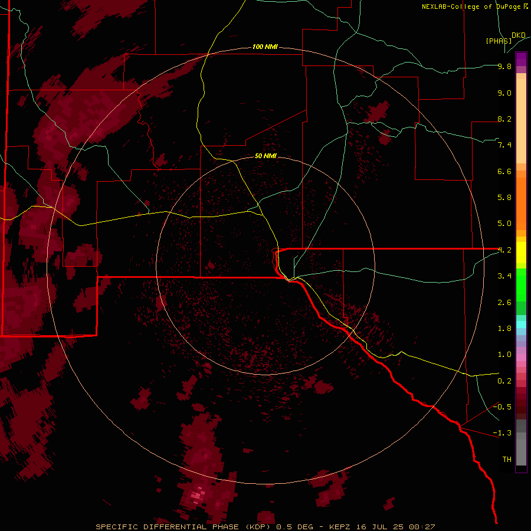Pick the pink band on the color scale
Viewport: 531px width, 531px height.
point(521,357)
